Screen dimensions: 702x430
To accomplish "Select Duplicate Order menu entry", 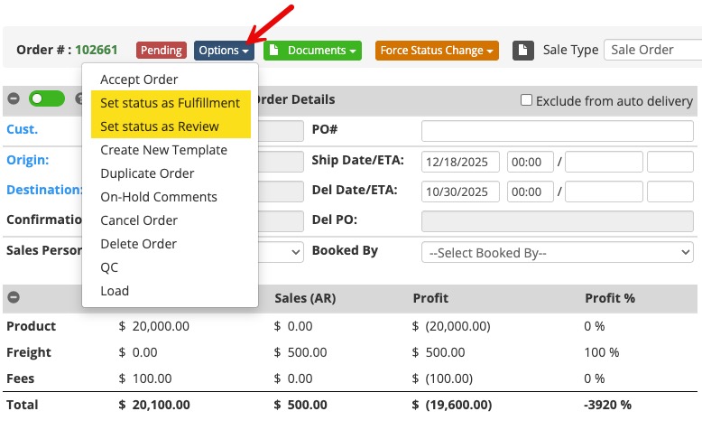I will pos(147,173).
